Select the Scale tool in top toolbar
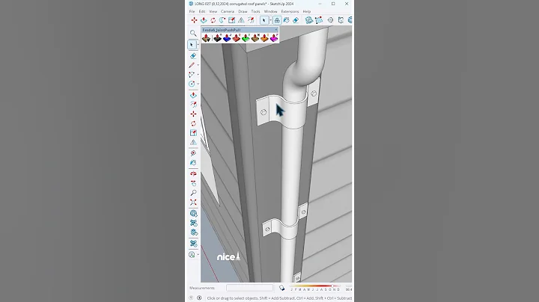539x302 pixels. tap(231, 20)
